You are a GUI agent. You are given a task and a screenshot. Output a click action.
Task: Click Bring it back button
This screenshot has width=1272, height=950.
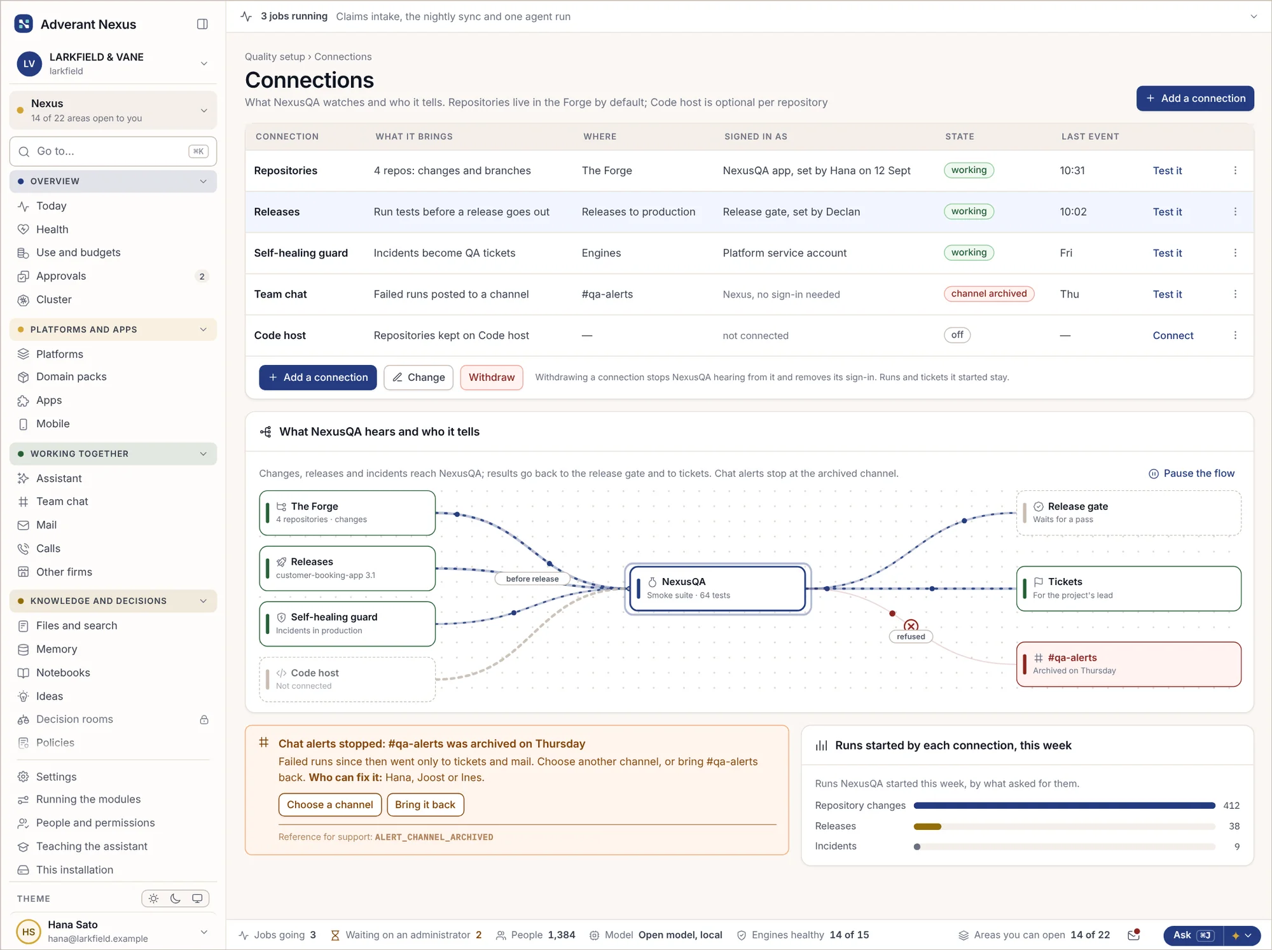coord(425,805)
